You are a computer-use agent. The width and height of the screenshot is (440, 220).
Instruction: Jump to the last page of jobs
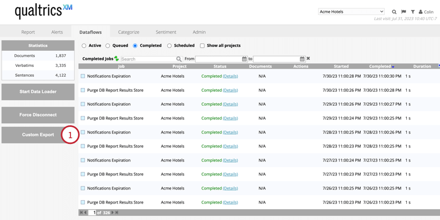(x=117, y=213)
